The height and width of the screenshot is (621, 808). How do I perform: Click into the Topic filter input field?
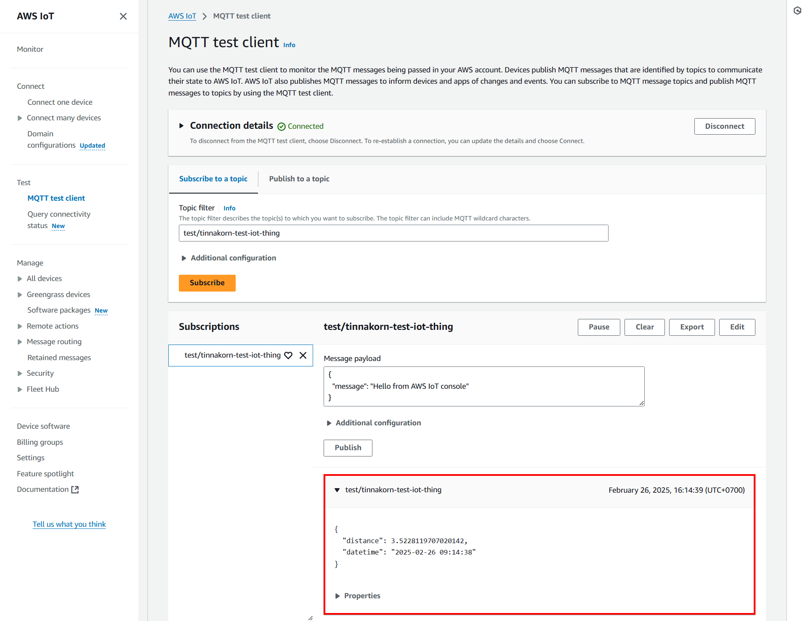pos(393,233)
